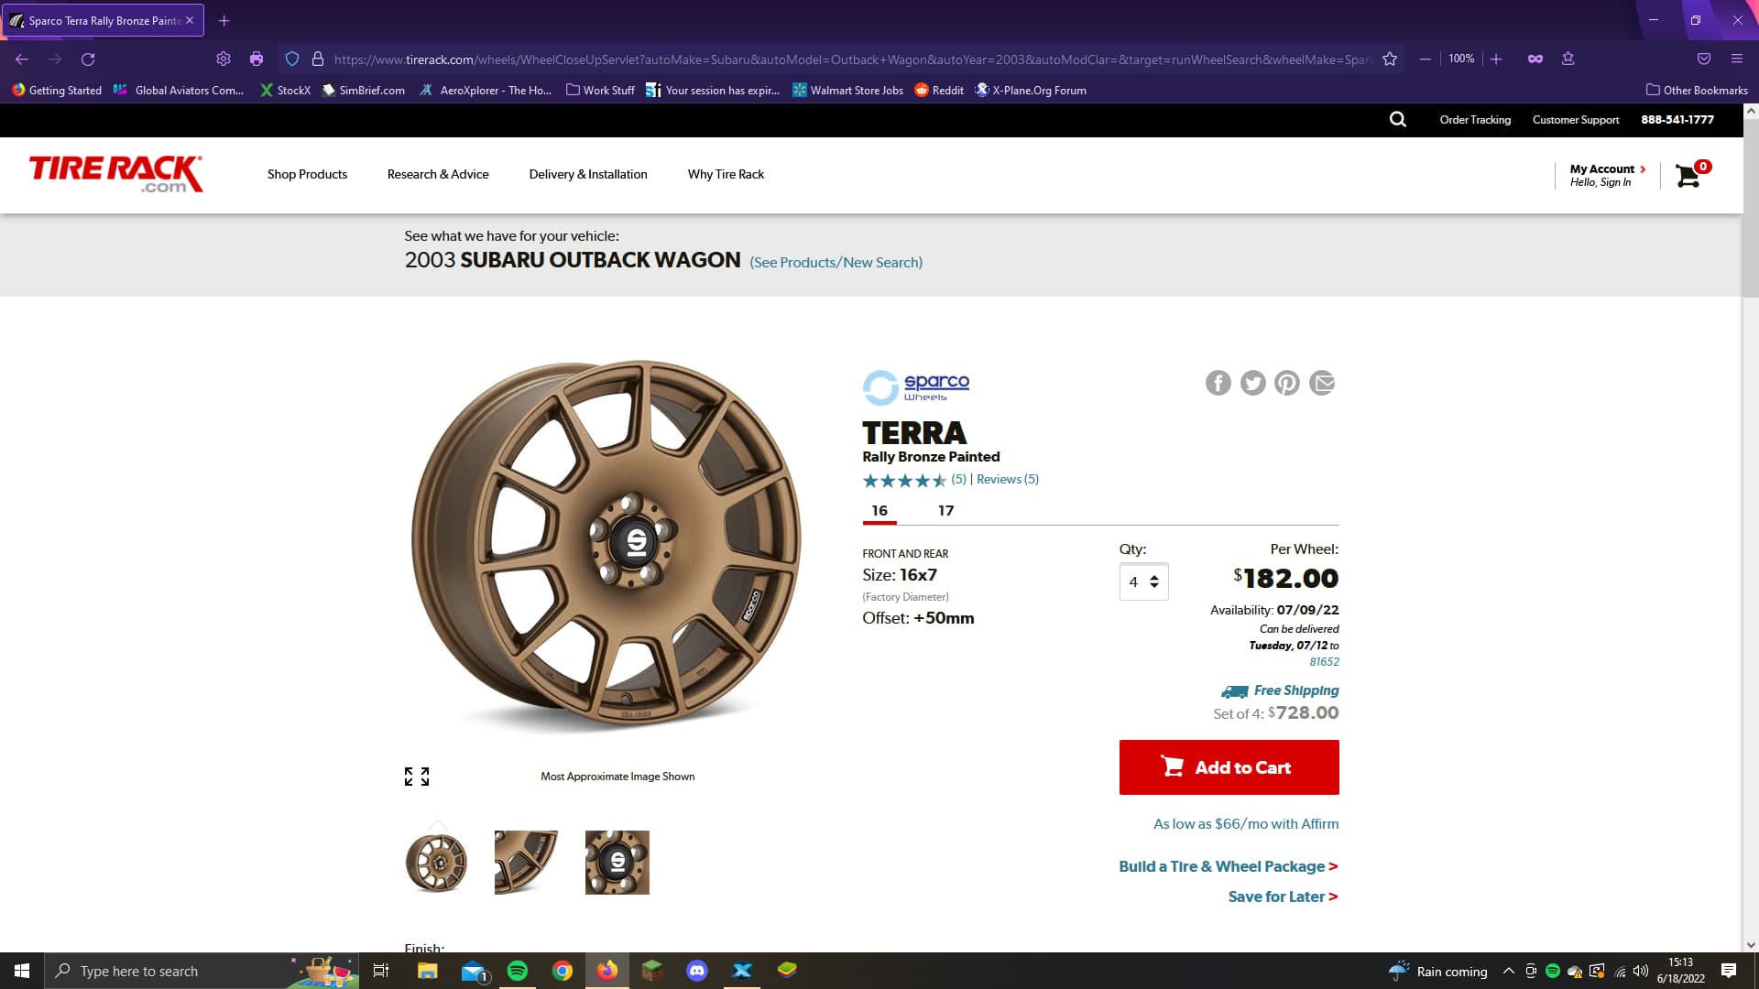Go back in browser history
This screenshot has height=989, width=1759.
(22, 59)
